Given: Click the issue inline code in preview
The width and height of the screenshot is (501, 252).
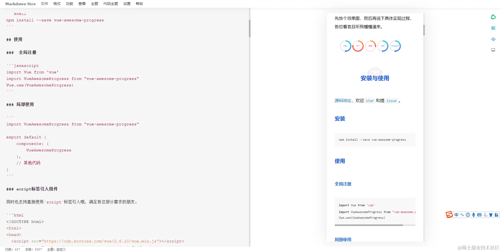Looking at the screenshot, I should point(391,101).
